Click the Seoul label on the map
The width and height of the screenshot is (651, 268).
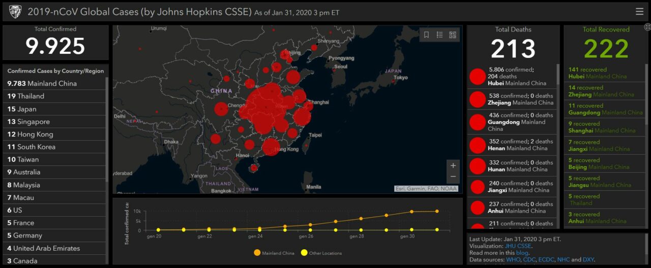coord(341,67)
